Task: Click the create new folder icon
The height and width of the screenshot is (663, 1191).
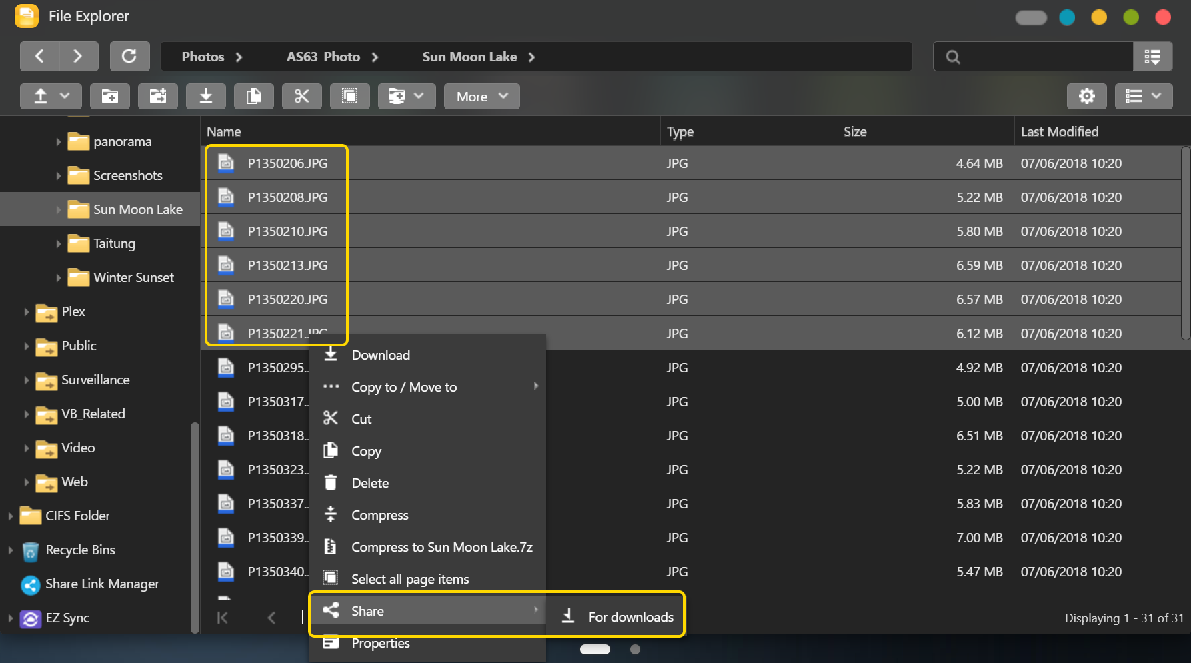Action: point(110,96)
